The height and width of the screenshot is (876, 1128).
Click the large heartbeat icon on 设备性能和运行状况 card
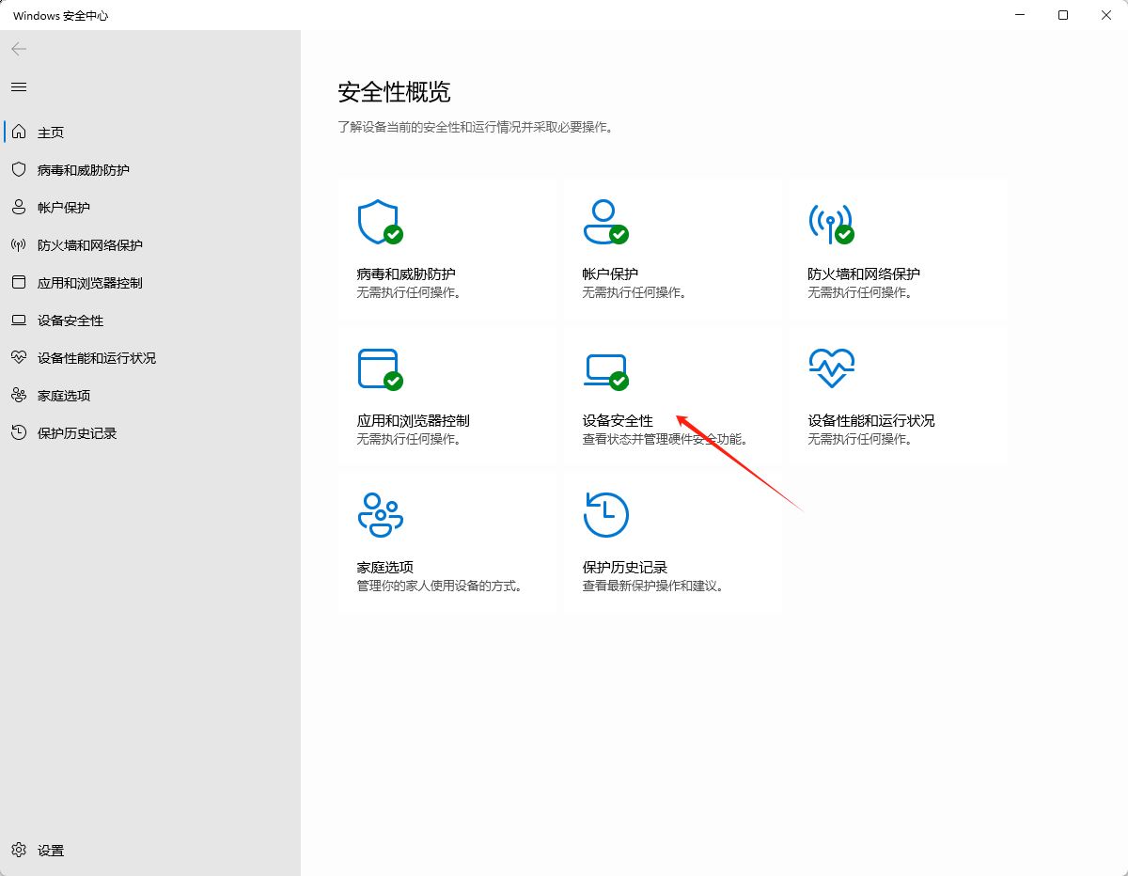click(832, 368)
